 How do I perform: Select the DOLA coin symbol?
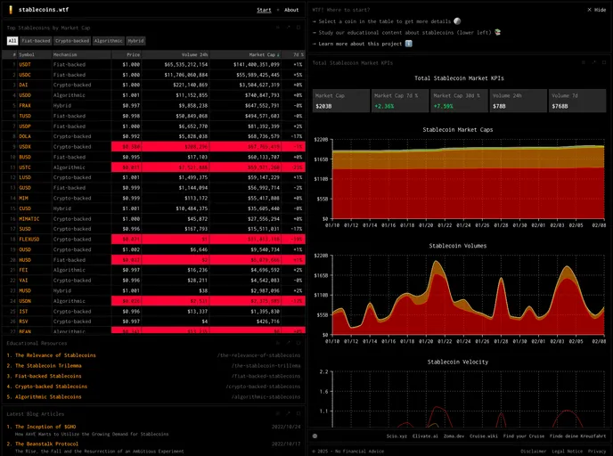[25, 136]
